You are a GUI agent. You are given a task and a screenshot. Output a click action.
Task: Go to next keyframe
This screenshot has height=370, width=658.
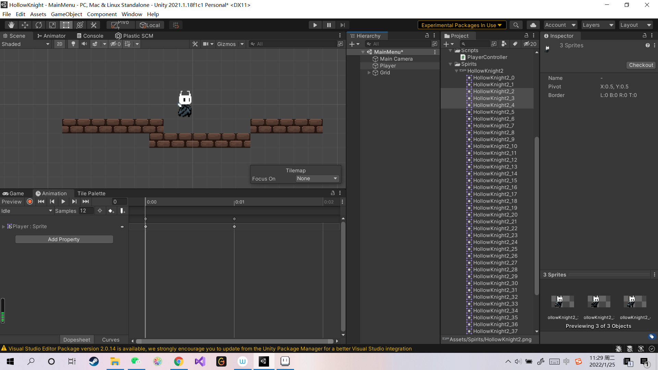coord(74,202)
